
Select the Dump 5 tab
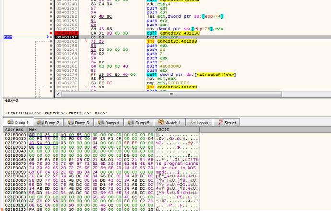pyautogui.click(x=139, y=123)
